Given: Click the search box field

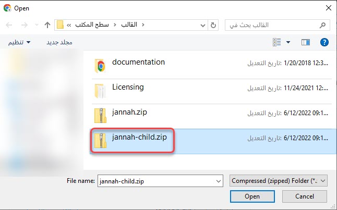Looking at the screenshot, I should click(271, 24).
